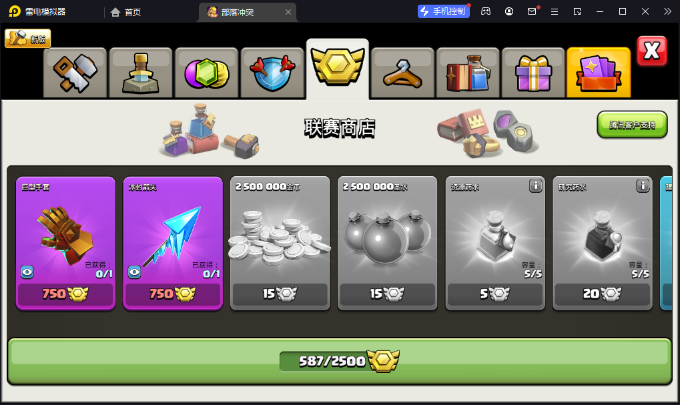Show info for 研究药水
The width and height of the screenshot is (680, 405).
click(643, 186)
